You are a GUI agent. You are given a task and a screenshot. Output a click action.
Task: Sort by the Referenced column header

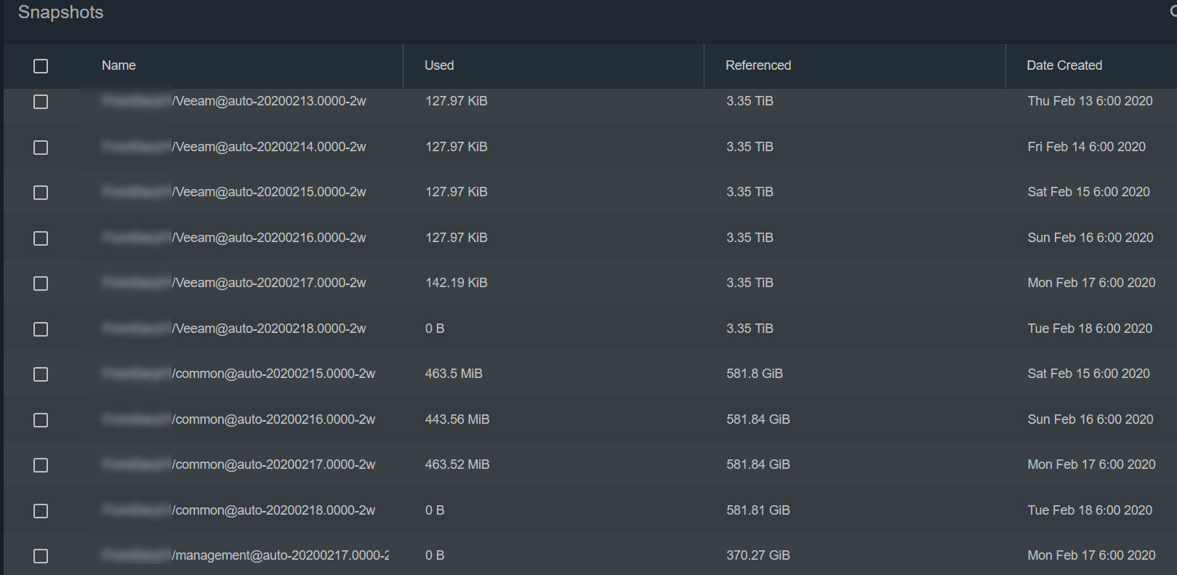click(x=758, y=65)
